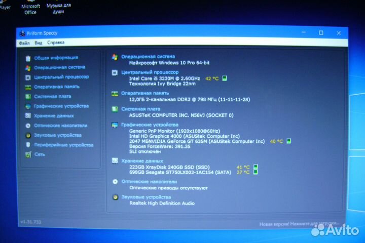Click the Операционная система sidebar Windows icon
Screen dimensions: 365x243
click(x=28, y=68)
